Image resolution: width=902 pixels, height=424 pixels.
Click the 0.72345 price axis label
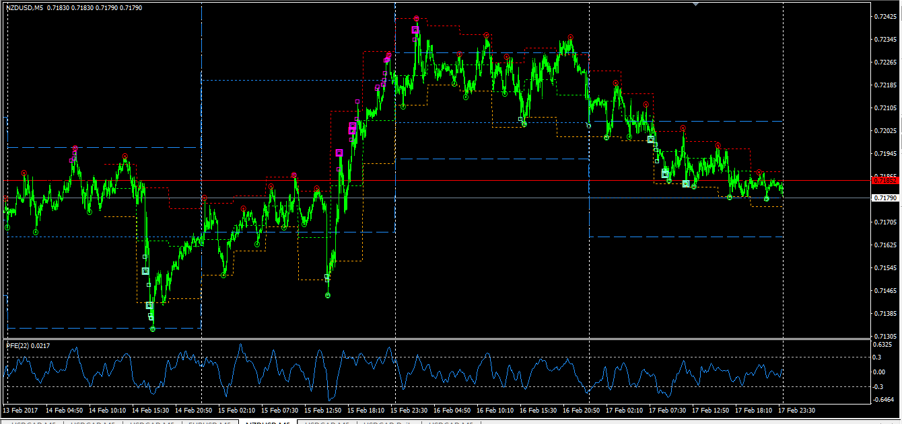coord(884,39)
